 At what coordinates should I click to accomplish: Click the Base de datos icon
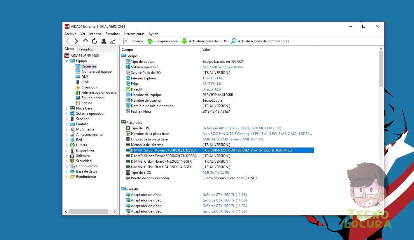pos(72,171)
